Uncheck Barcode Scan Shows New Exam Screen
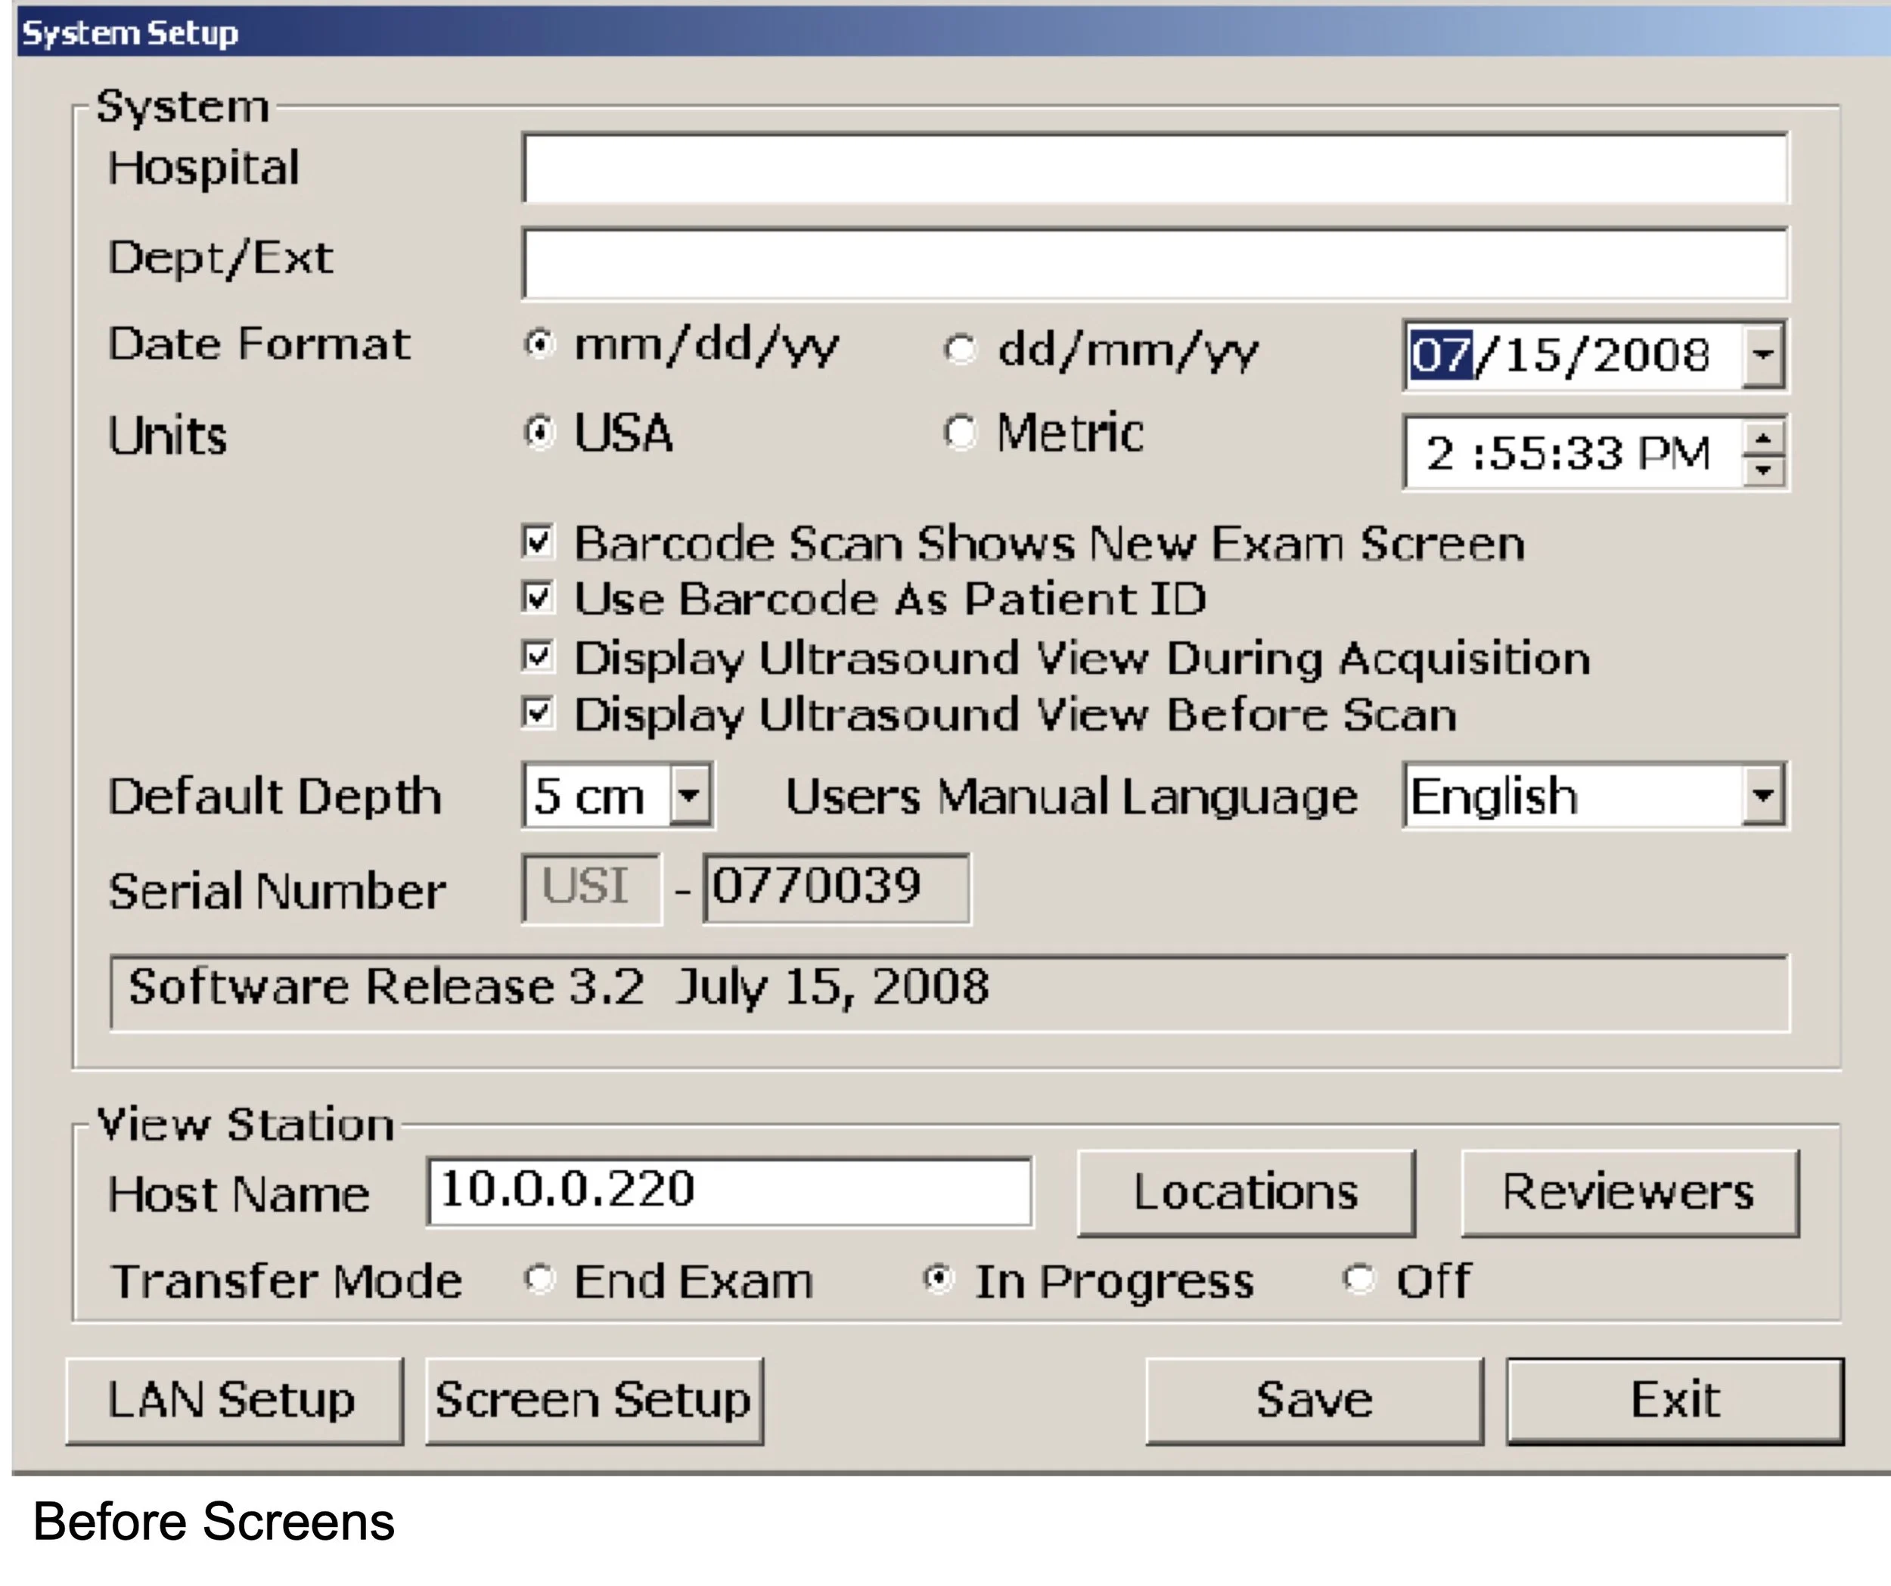The height and width of the screenshot is (1586, 1891). coord(538,542)
